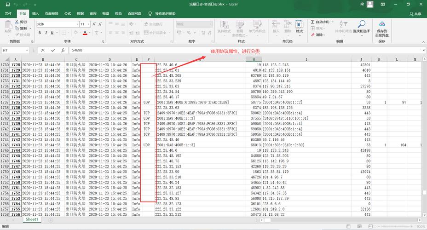Cancel the cell edit with the X icon
The image size is (427, 230).
click(43, 50)
